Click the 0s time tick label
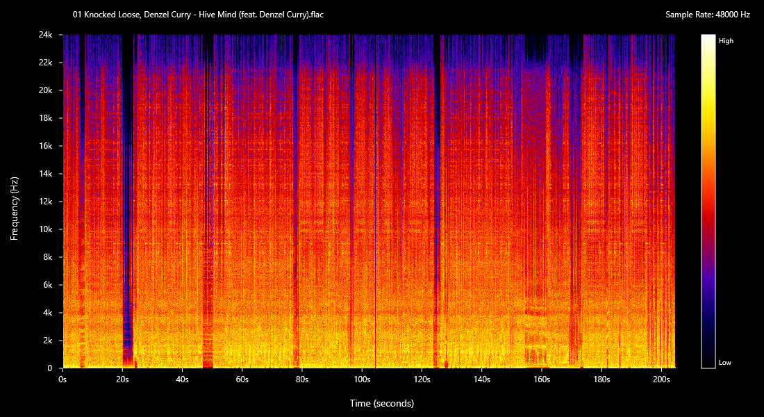The image size is (764, 417). (63, 379)
